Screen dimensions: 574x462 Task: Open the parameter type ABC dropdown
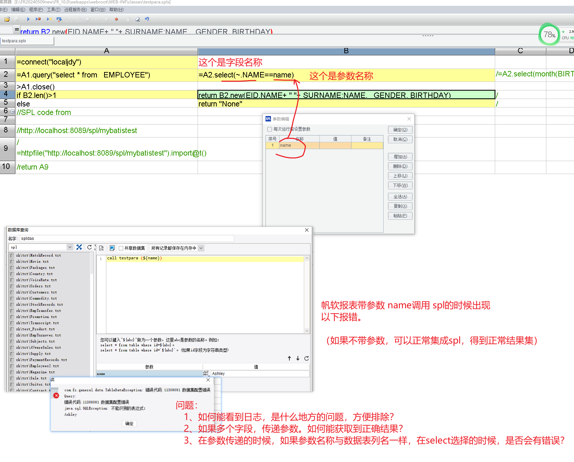(x=206, y=374)
